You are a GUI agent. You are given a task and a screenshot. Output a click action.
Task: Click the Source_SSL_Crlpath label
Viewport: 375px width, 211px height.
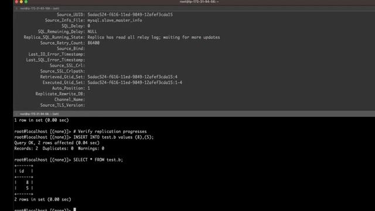pyautogui.click(x=63, y=72)
